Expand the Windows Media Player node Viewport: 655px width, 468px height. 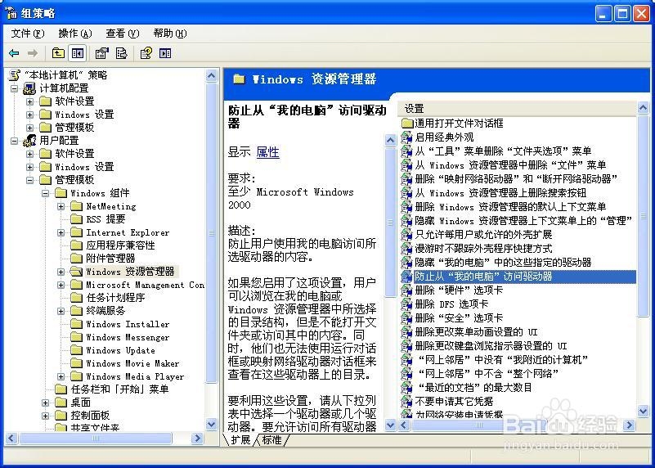pyautogui.click(x=61, y=376)
